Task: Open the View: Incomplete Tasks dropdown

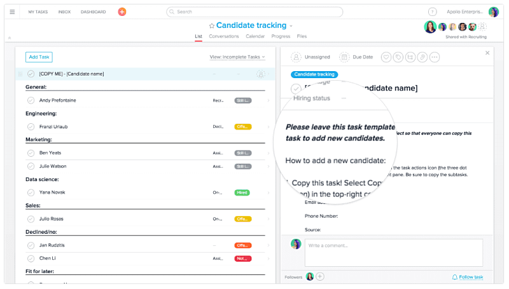Action: point(237,57)
